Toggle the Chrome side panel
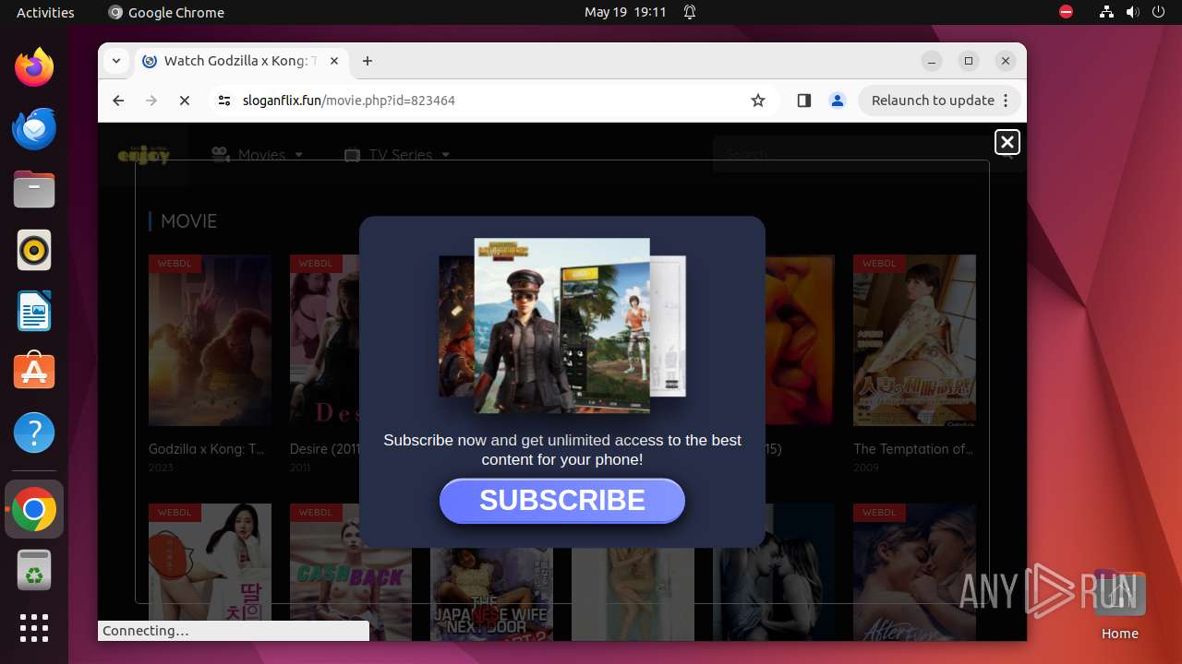This screenshot has height=664, width=1182. click(x=803, y=101)
